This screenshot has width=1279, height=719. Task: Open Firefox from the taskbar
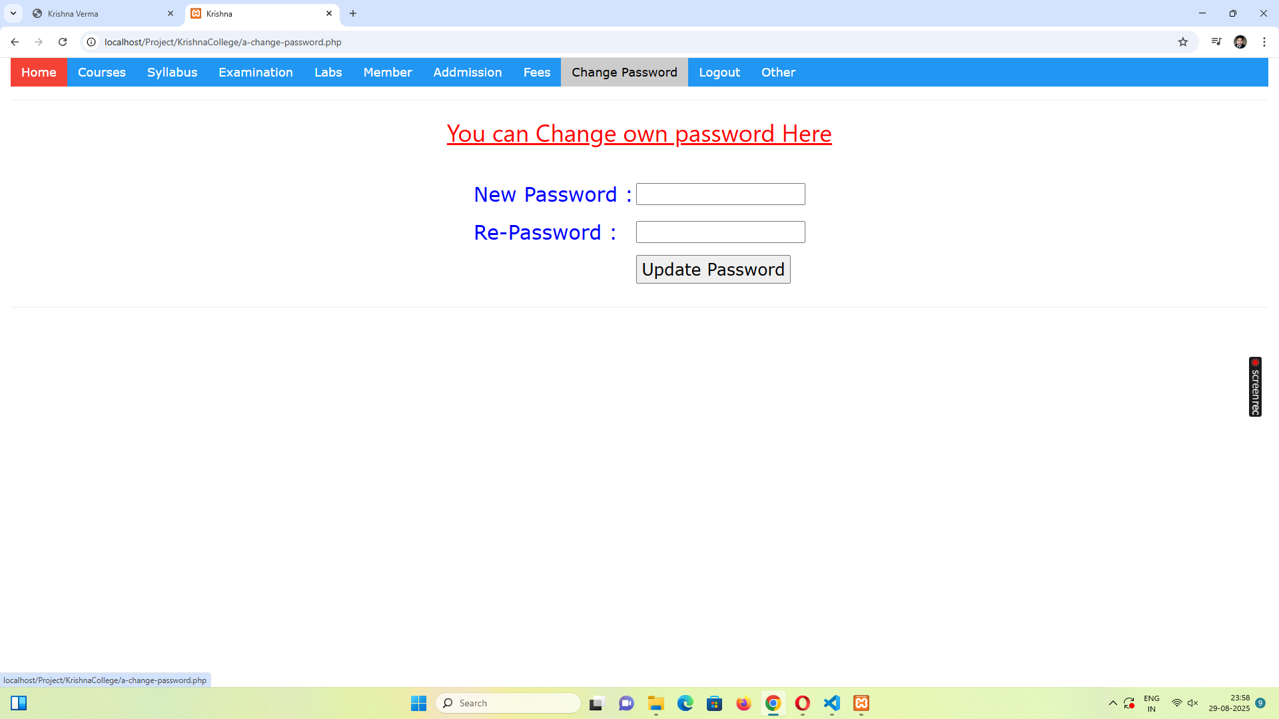(744, 703)
